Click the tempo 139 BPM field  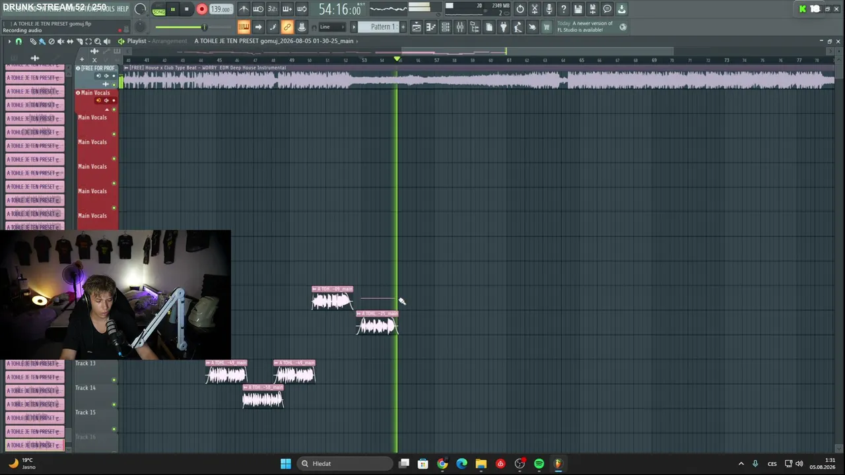[220, 9]
